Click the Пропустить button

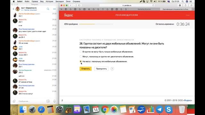(101, 69)
